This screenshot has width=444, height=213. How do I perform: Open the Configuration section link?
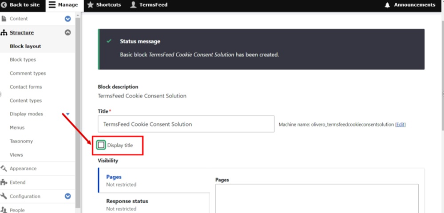point(25,196)
